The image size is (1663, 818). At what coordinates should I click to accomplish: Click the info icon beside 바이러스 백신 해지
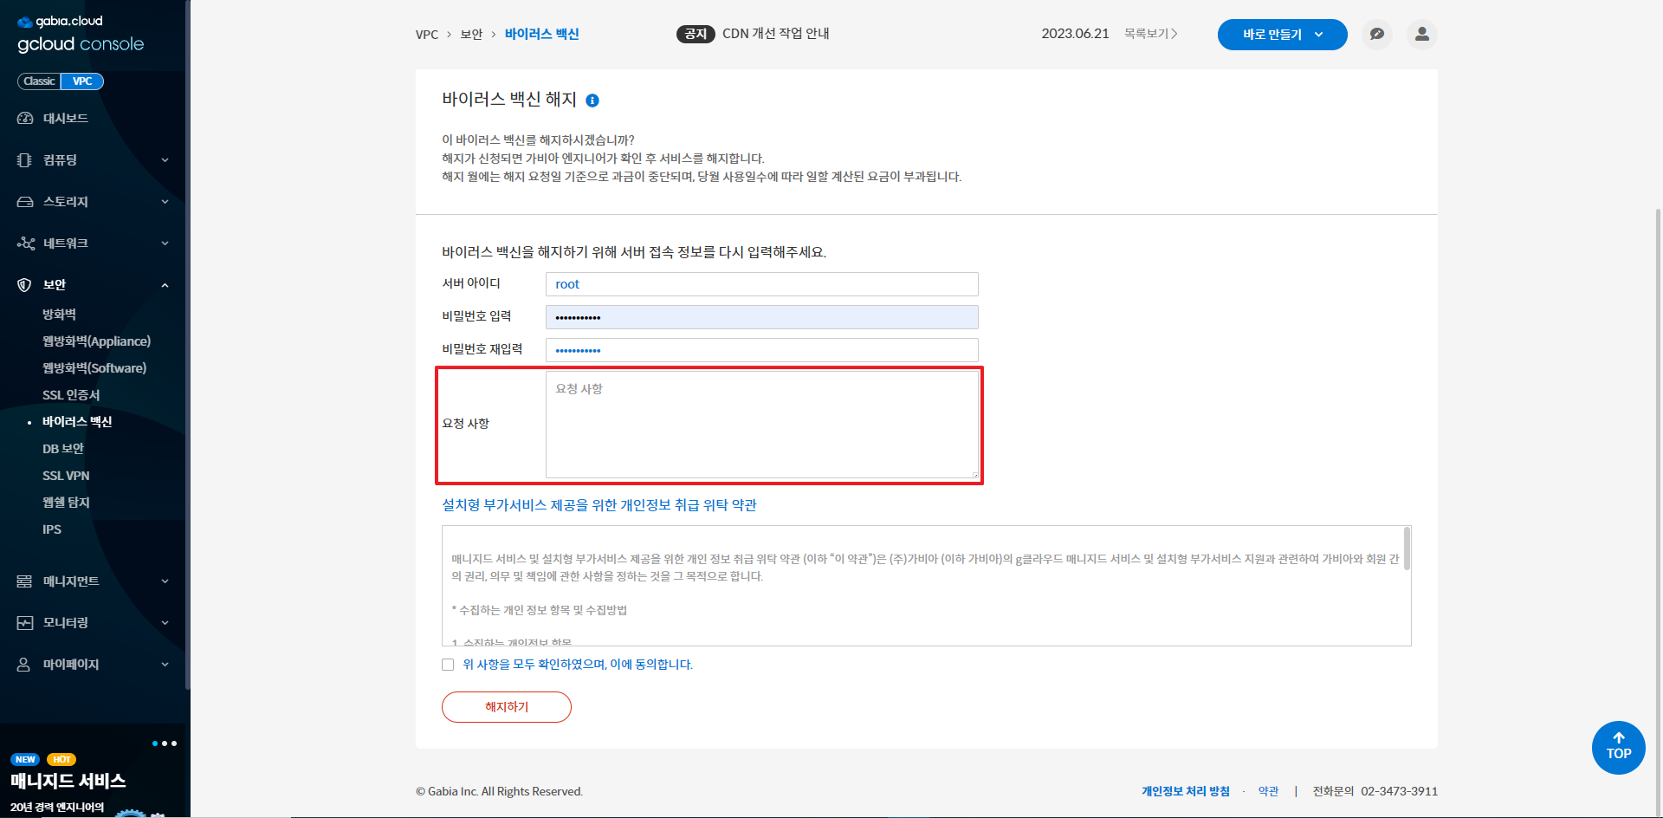coord(592,101)
